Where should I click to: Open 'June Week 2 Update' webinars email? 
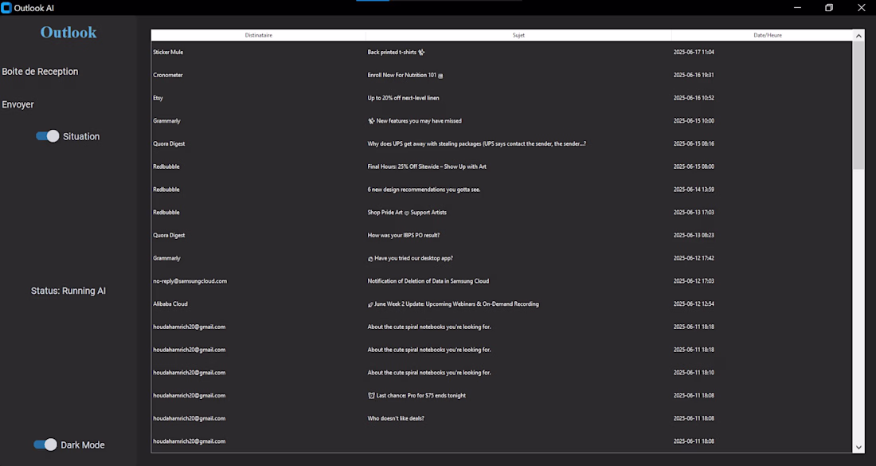(453, 304)
